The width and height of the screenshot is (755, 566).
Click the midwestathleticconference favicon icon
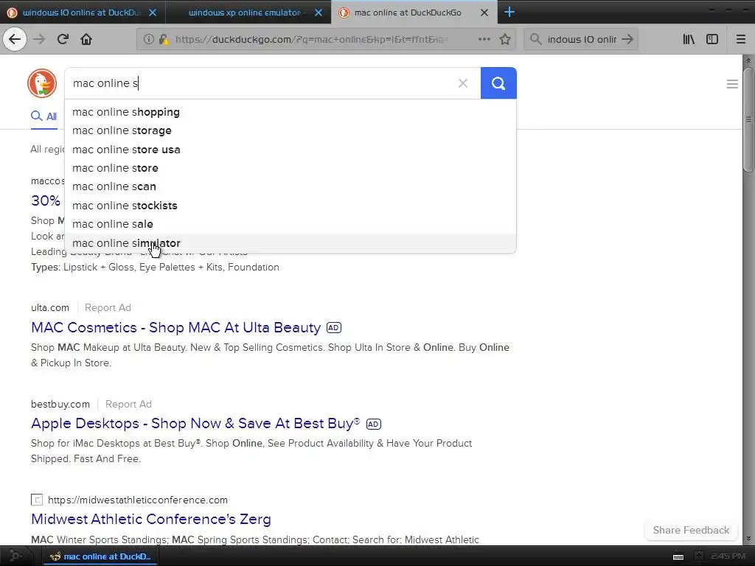(37, 500)
